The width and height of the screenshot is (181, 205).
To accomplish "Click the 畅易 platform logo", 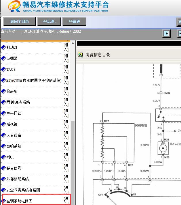I will 14,7.
